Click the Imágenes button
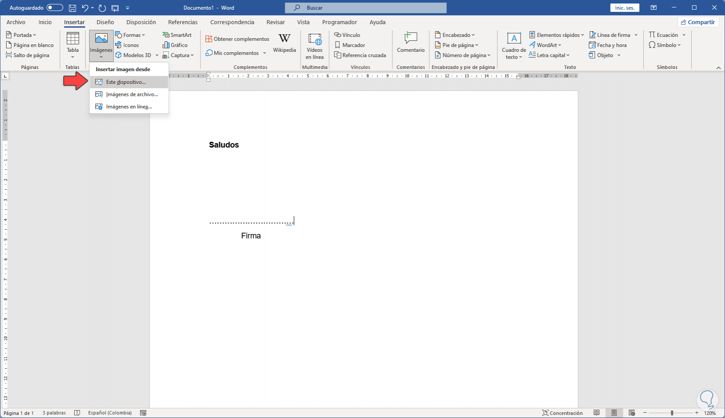 101,46
